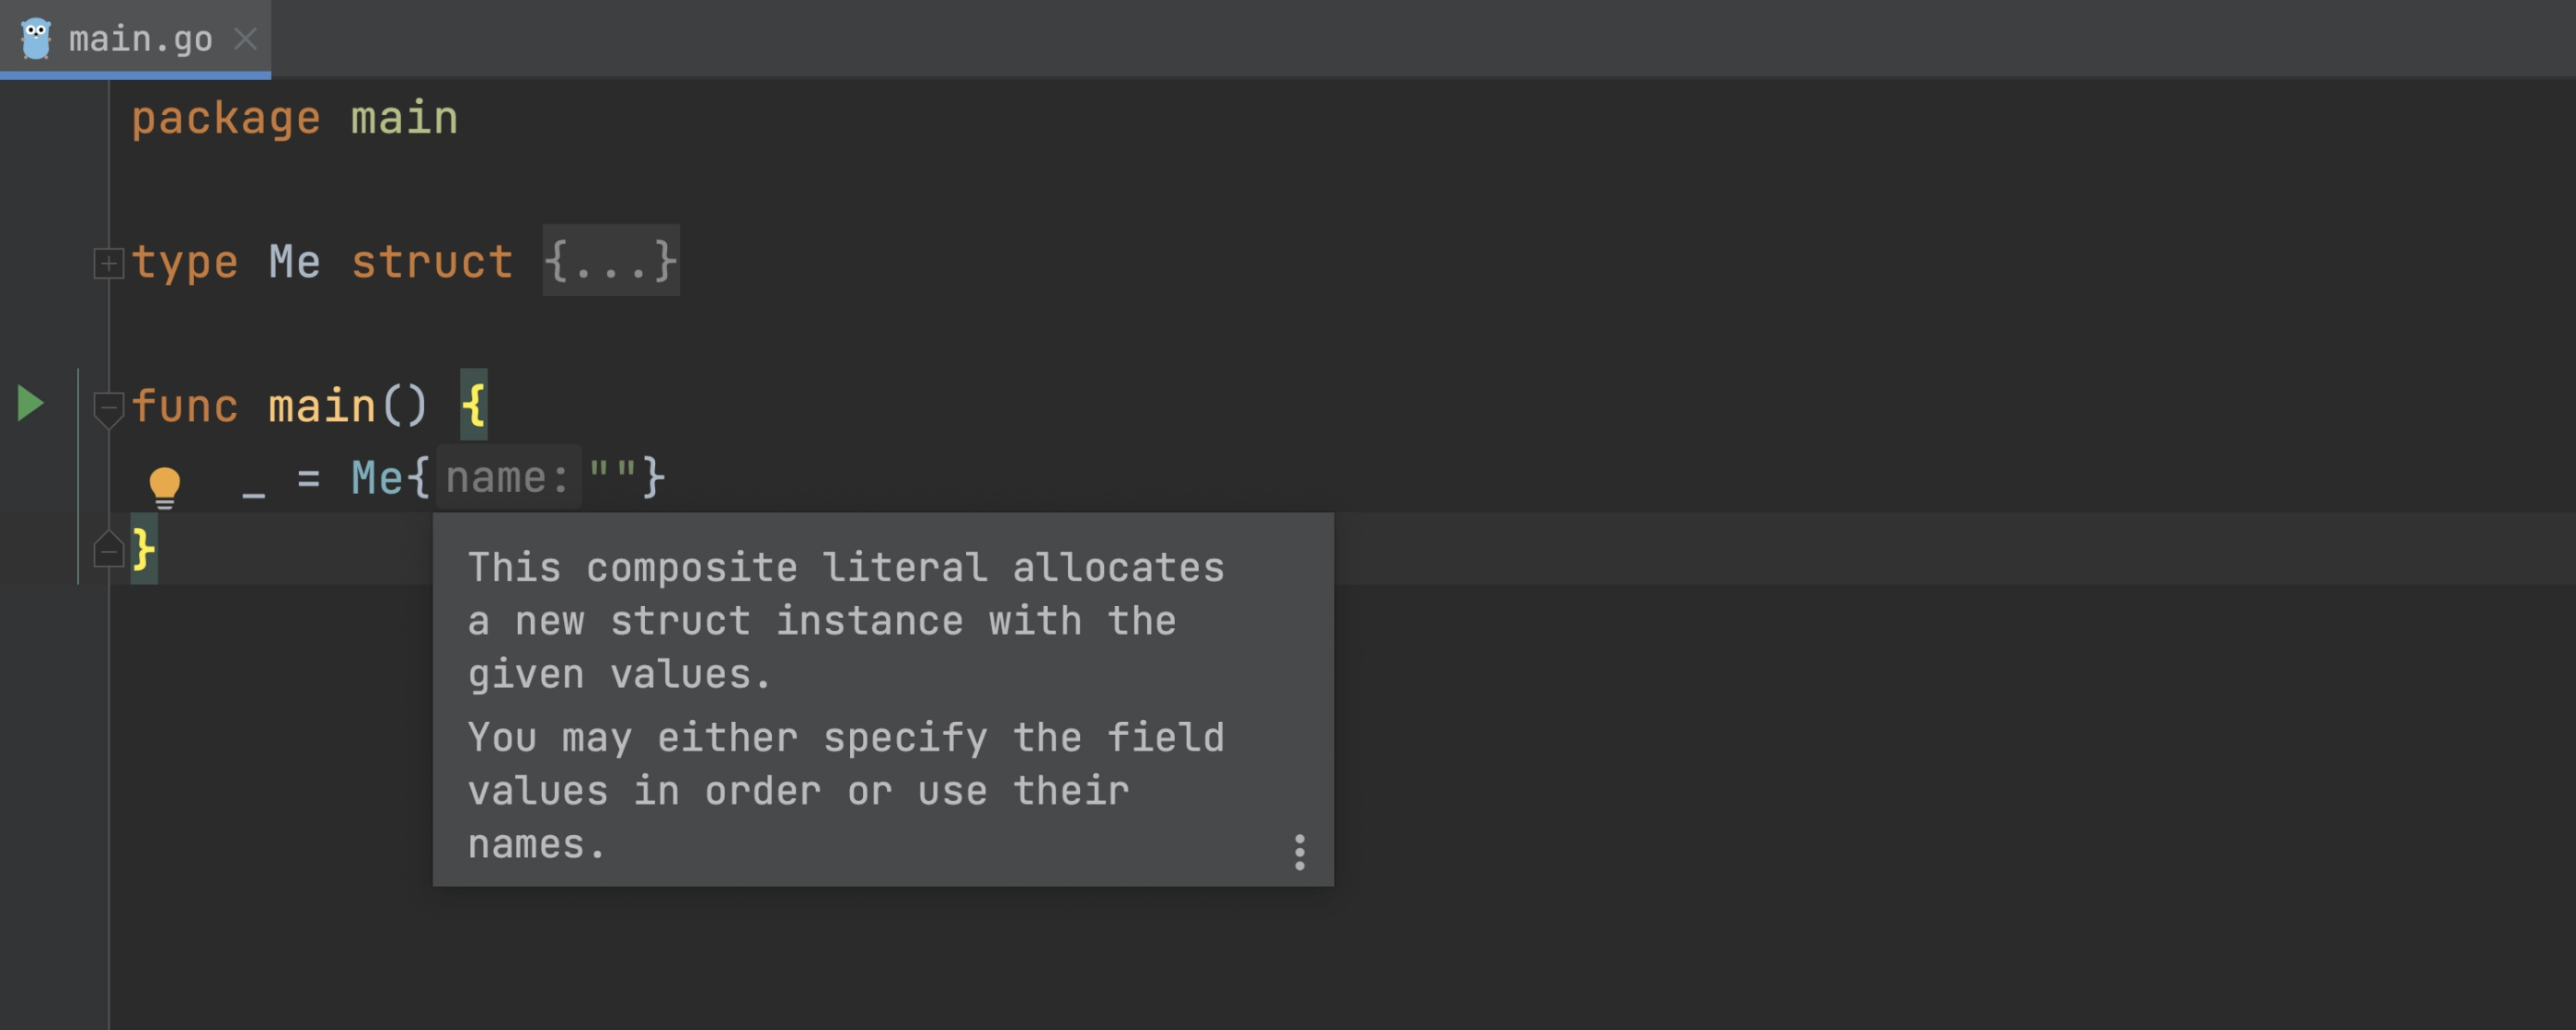Click the main function name
2576x1030 pixels.
[322, 406]
